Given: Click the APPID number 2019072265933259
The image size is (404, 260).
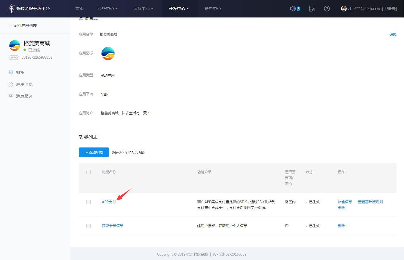Looking at the screenshot, I should 37,57.
